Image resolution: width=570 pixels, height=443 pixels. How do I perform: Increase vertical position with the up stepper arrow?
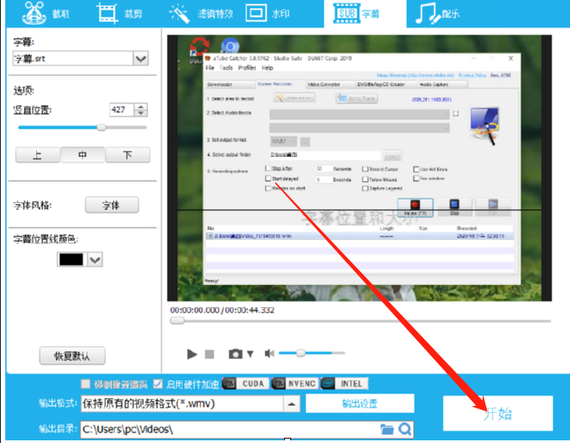tap(140, 107)
